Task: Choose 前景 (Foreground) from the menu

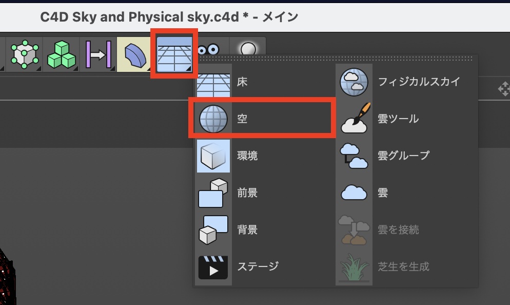Action: click(213, 193)
